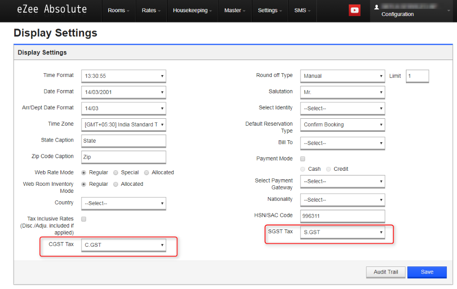The width and height of the screenshot is (457, 289).
Task: Click the Tax Inclusive Rates label
Action: point(47,226)
